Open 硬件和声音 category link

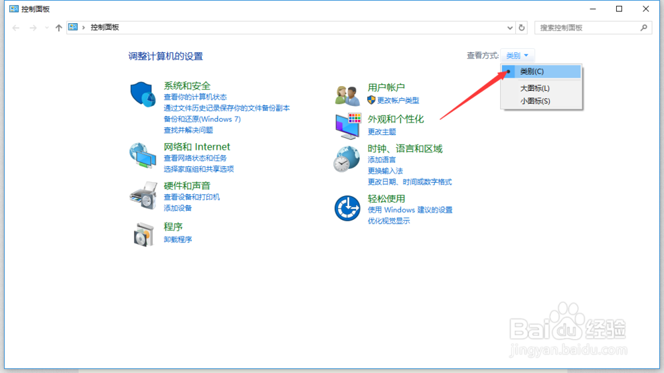(x=187, y=186)
